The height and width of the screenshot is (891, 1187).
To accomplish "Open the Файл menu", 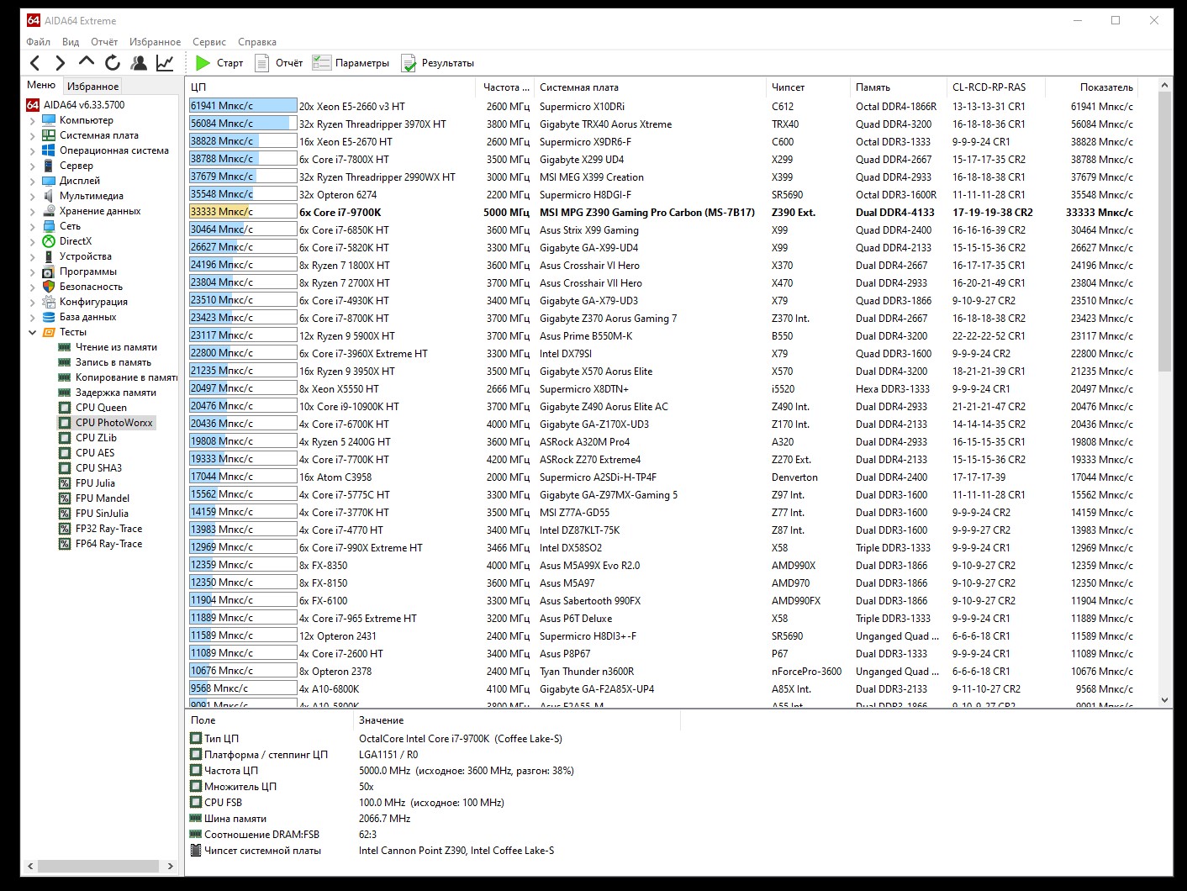I will [39, 42].
